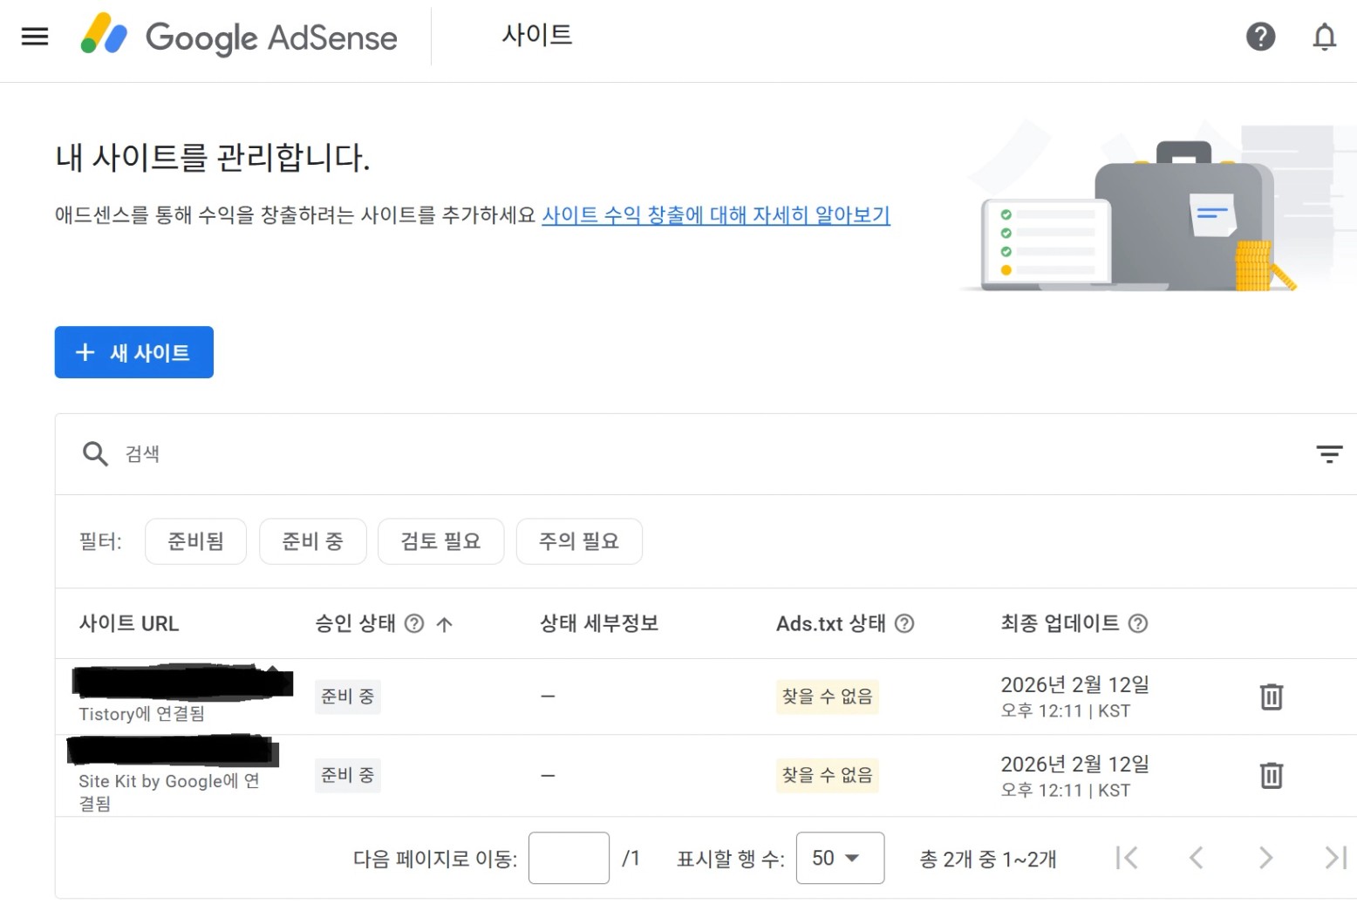Click the help question mark icon
The width and height of the screenshot is (1357, 904).
pyautogui.click(x=1260, y=37)
